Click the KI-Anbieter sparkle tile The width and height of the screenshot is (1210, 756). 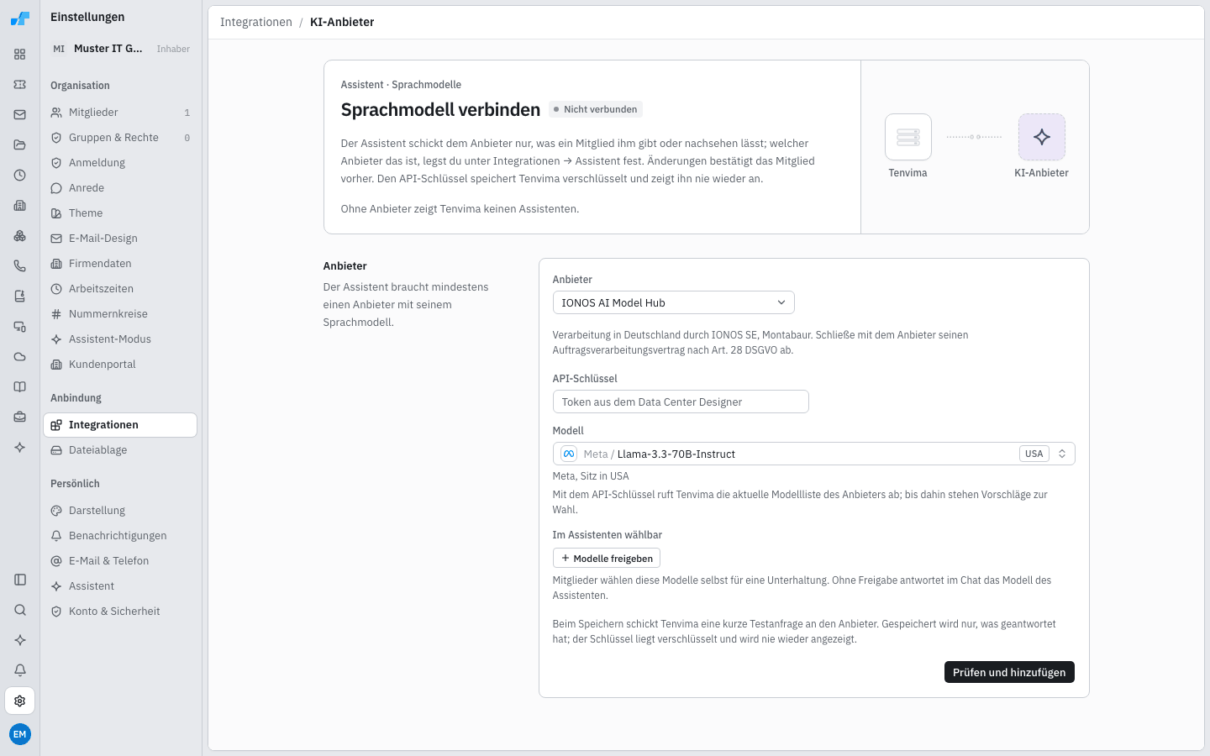click(x=1042, y=137)
